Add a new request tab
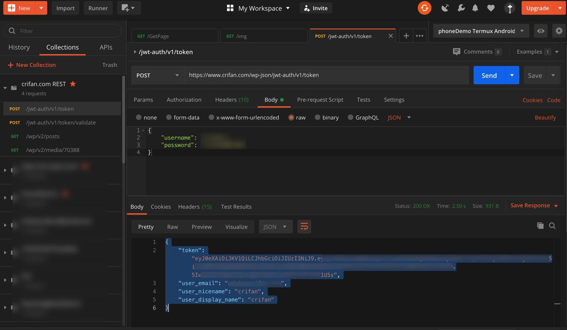The image size is (567, 330). pos(406,36)
